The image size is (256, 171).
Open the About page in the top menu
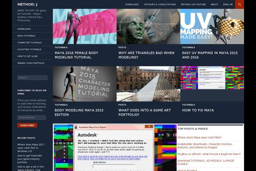click(x=214, y=4)
